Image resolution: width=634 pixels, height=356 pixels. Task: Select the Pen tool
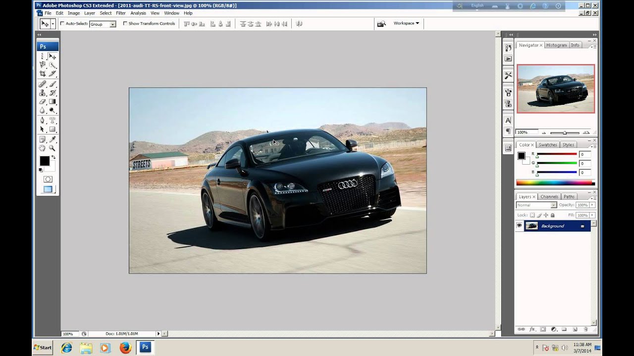click(42, 121)
